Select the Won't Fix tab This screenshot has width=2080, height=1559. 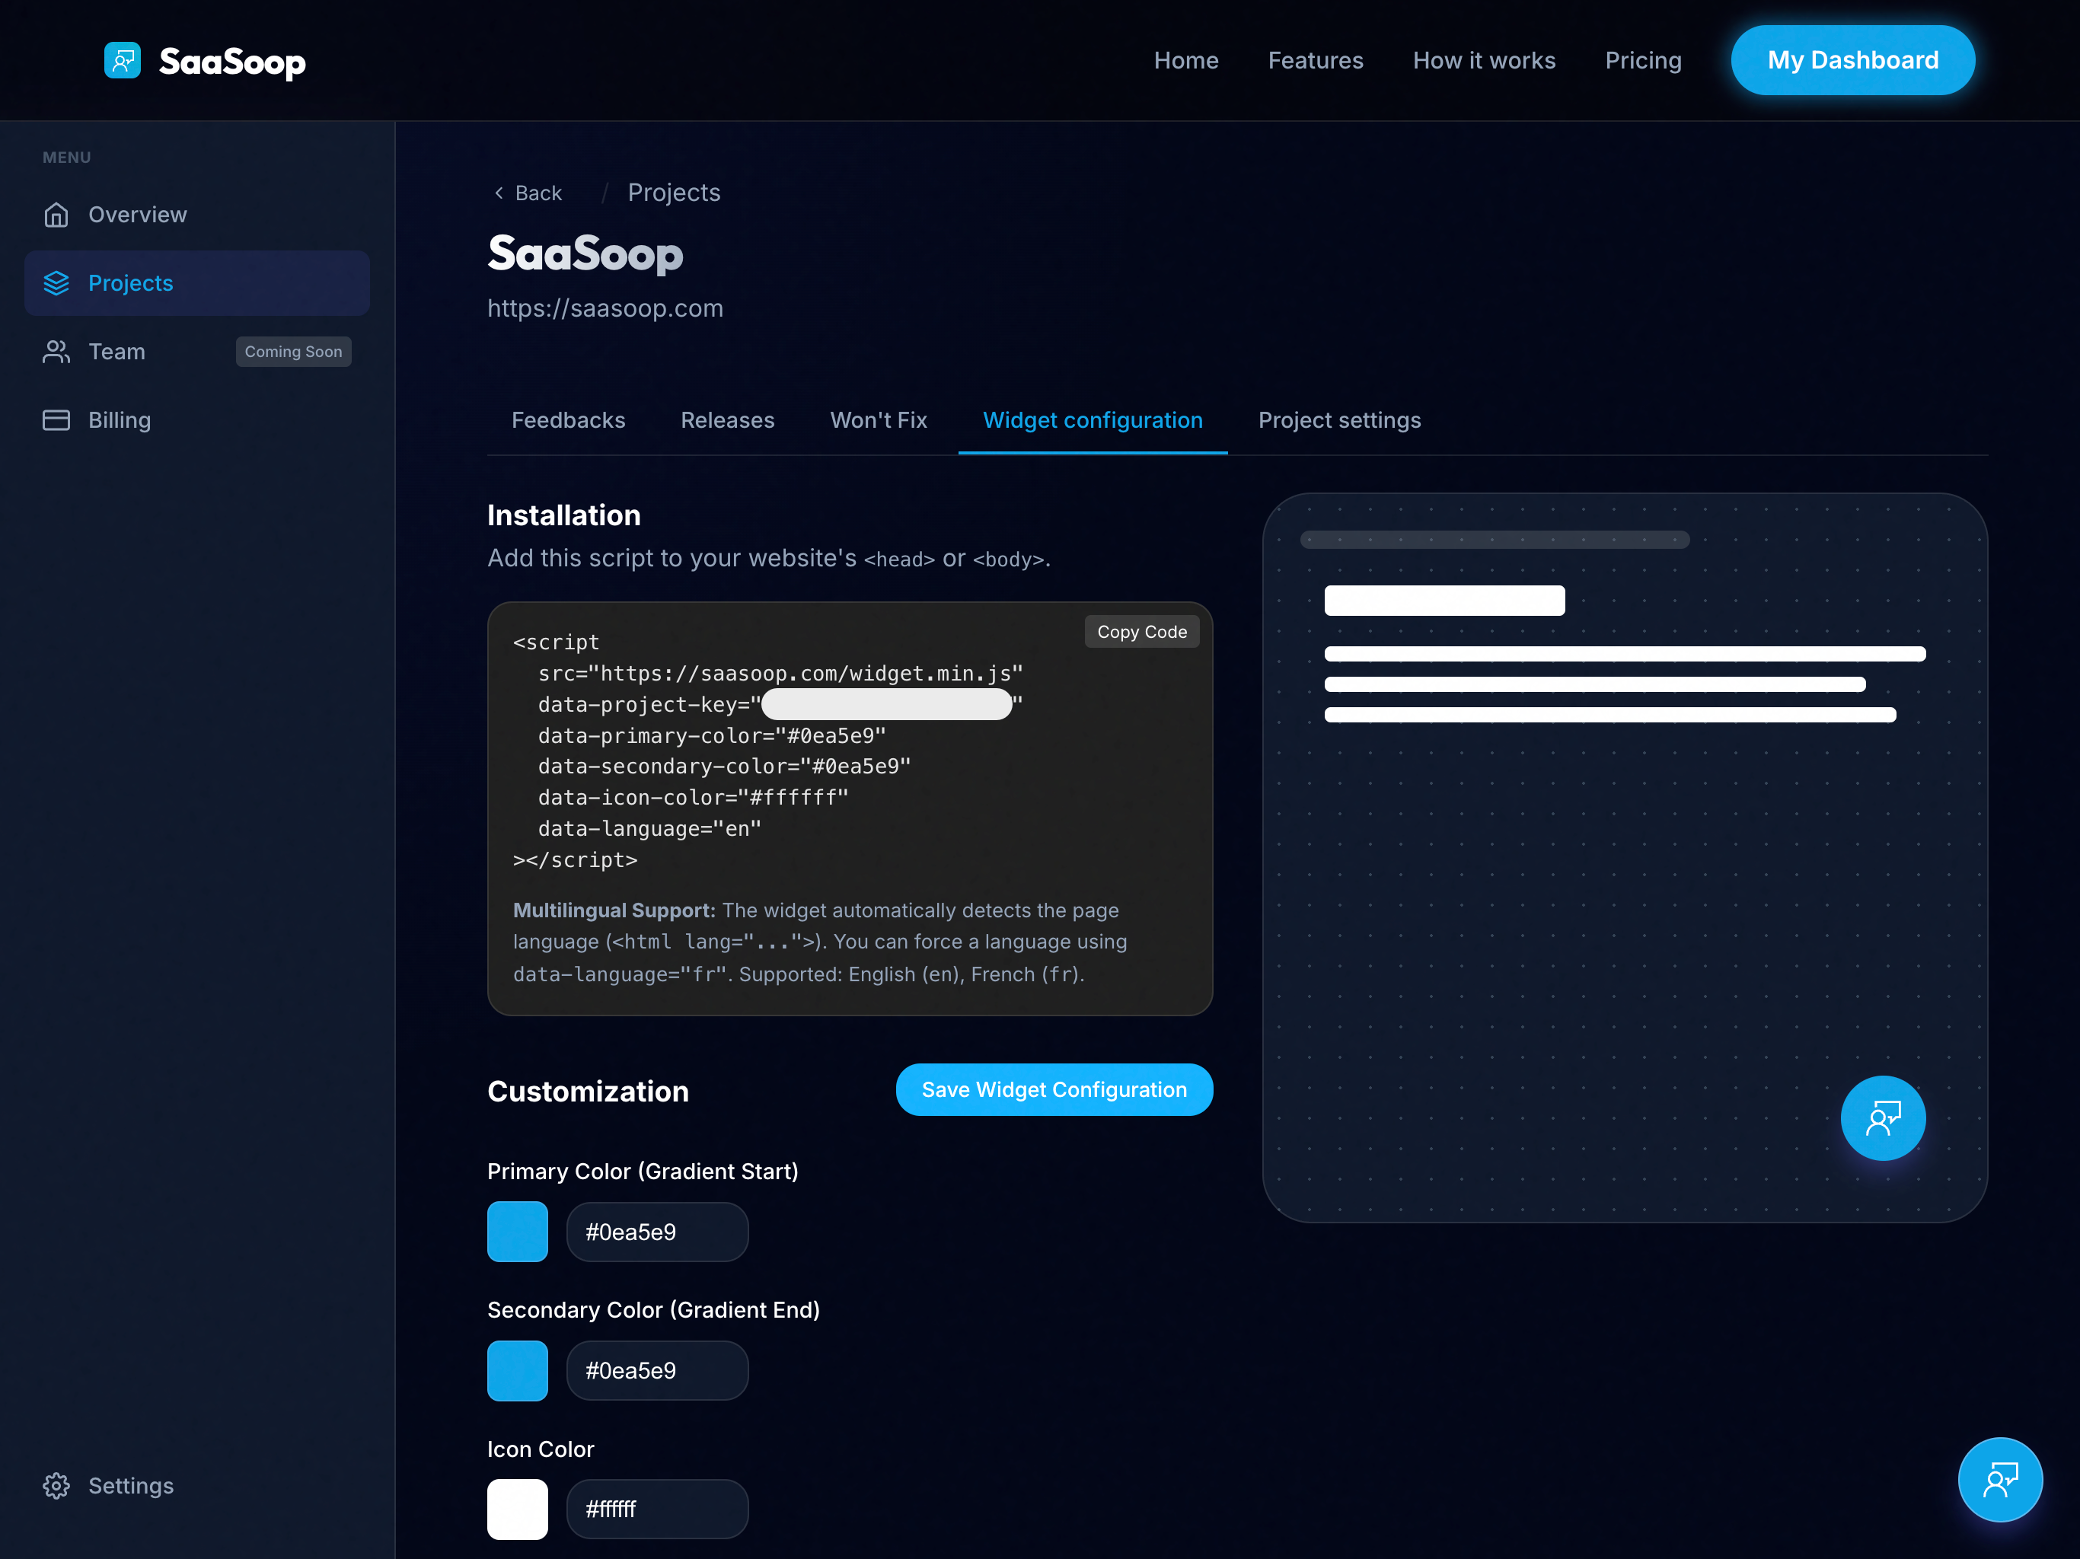(x=879, y=420)
